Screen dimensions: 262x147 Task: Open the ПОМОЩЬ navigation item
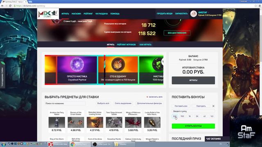tap(115, 13)
